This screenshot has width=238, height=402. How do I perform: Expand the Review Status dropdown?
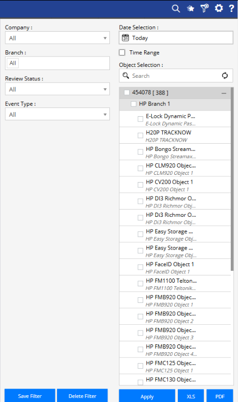(x=58, y=89)
